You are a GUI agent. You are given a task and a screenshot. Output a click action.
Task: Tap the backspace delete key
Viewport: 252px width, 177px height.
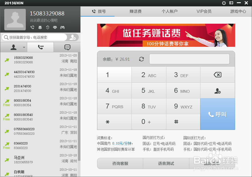pos(218,75)
